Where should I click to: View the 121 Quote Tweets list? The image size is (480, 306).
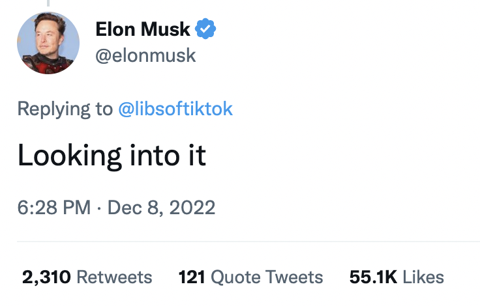250,277
